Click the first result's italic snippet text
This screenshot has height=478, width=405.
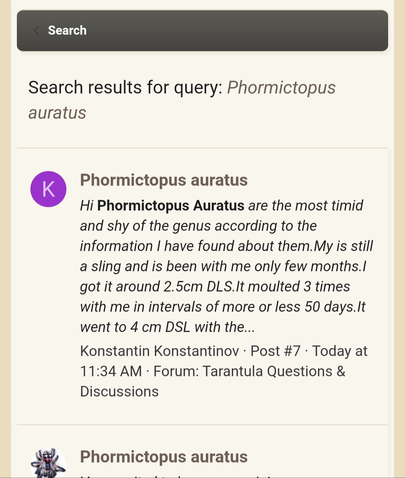[x=226, y=266]
